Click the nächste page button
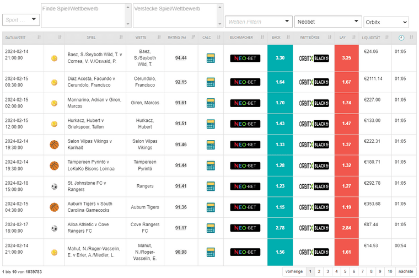419x278 pixels. click(406, 271)
